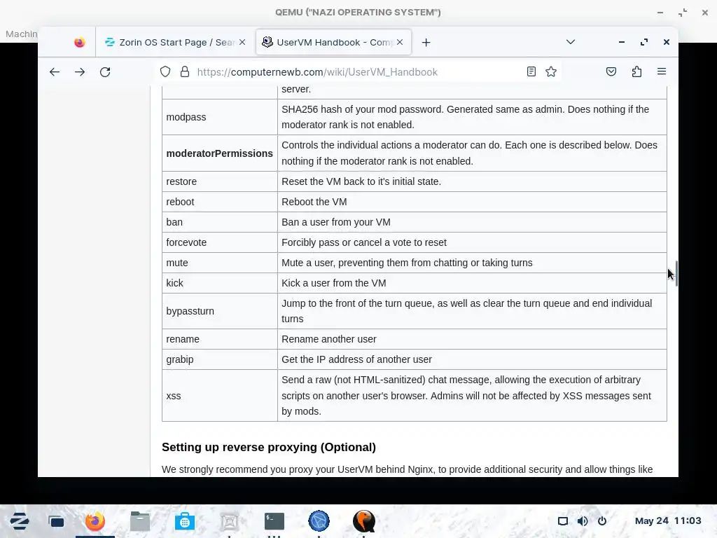Open the gray archive app icon

click(x=230, y=521)
